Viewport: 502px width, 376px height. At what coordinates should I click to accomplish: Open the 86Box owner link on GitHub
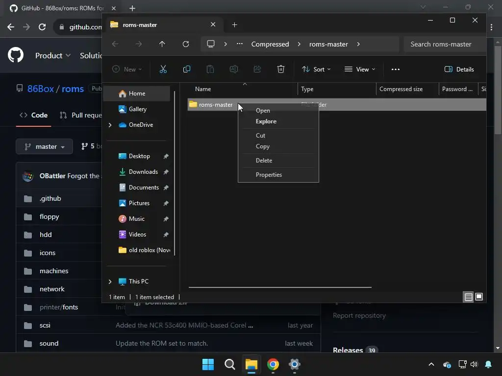(x=40, y=89)
